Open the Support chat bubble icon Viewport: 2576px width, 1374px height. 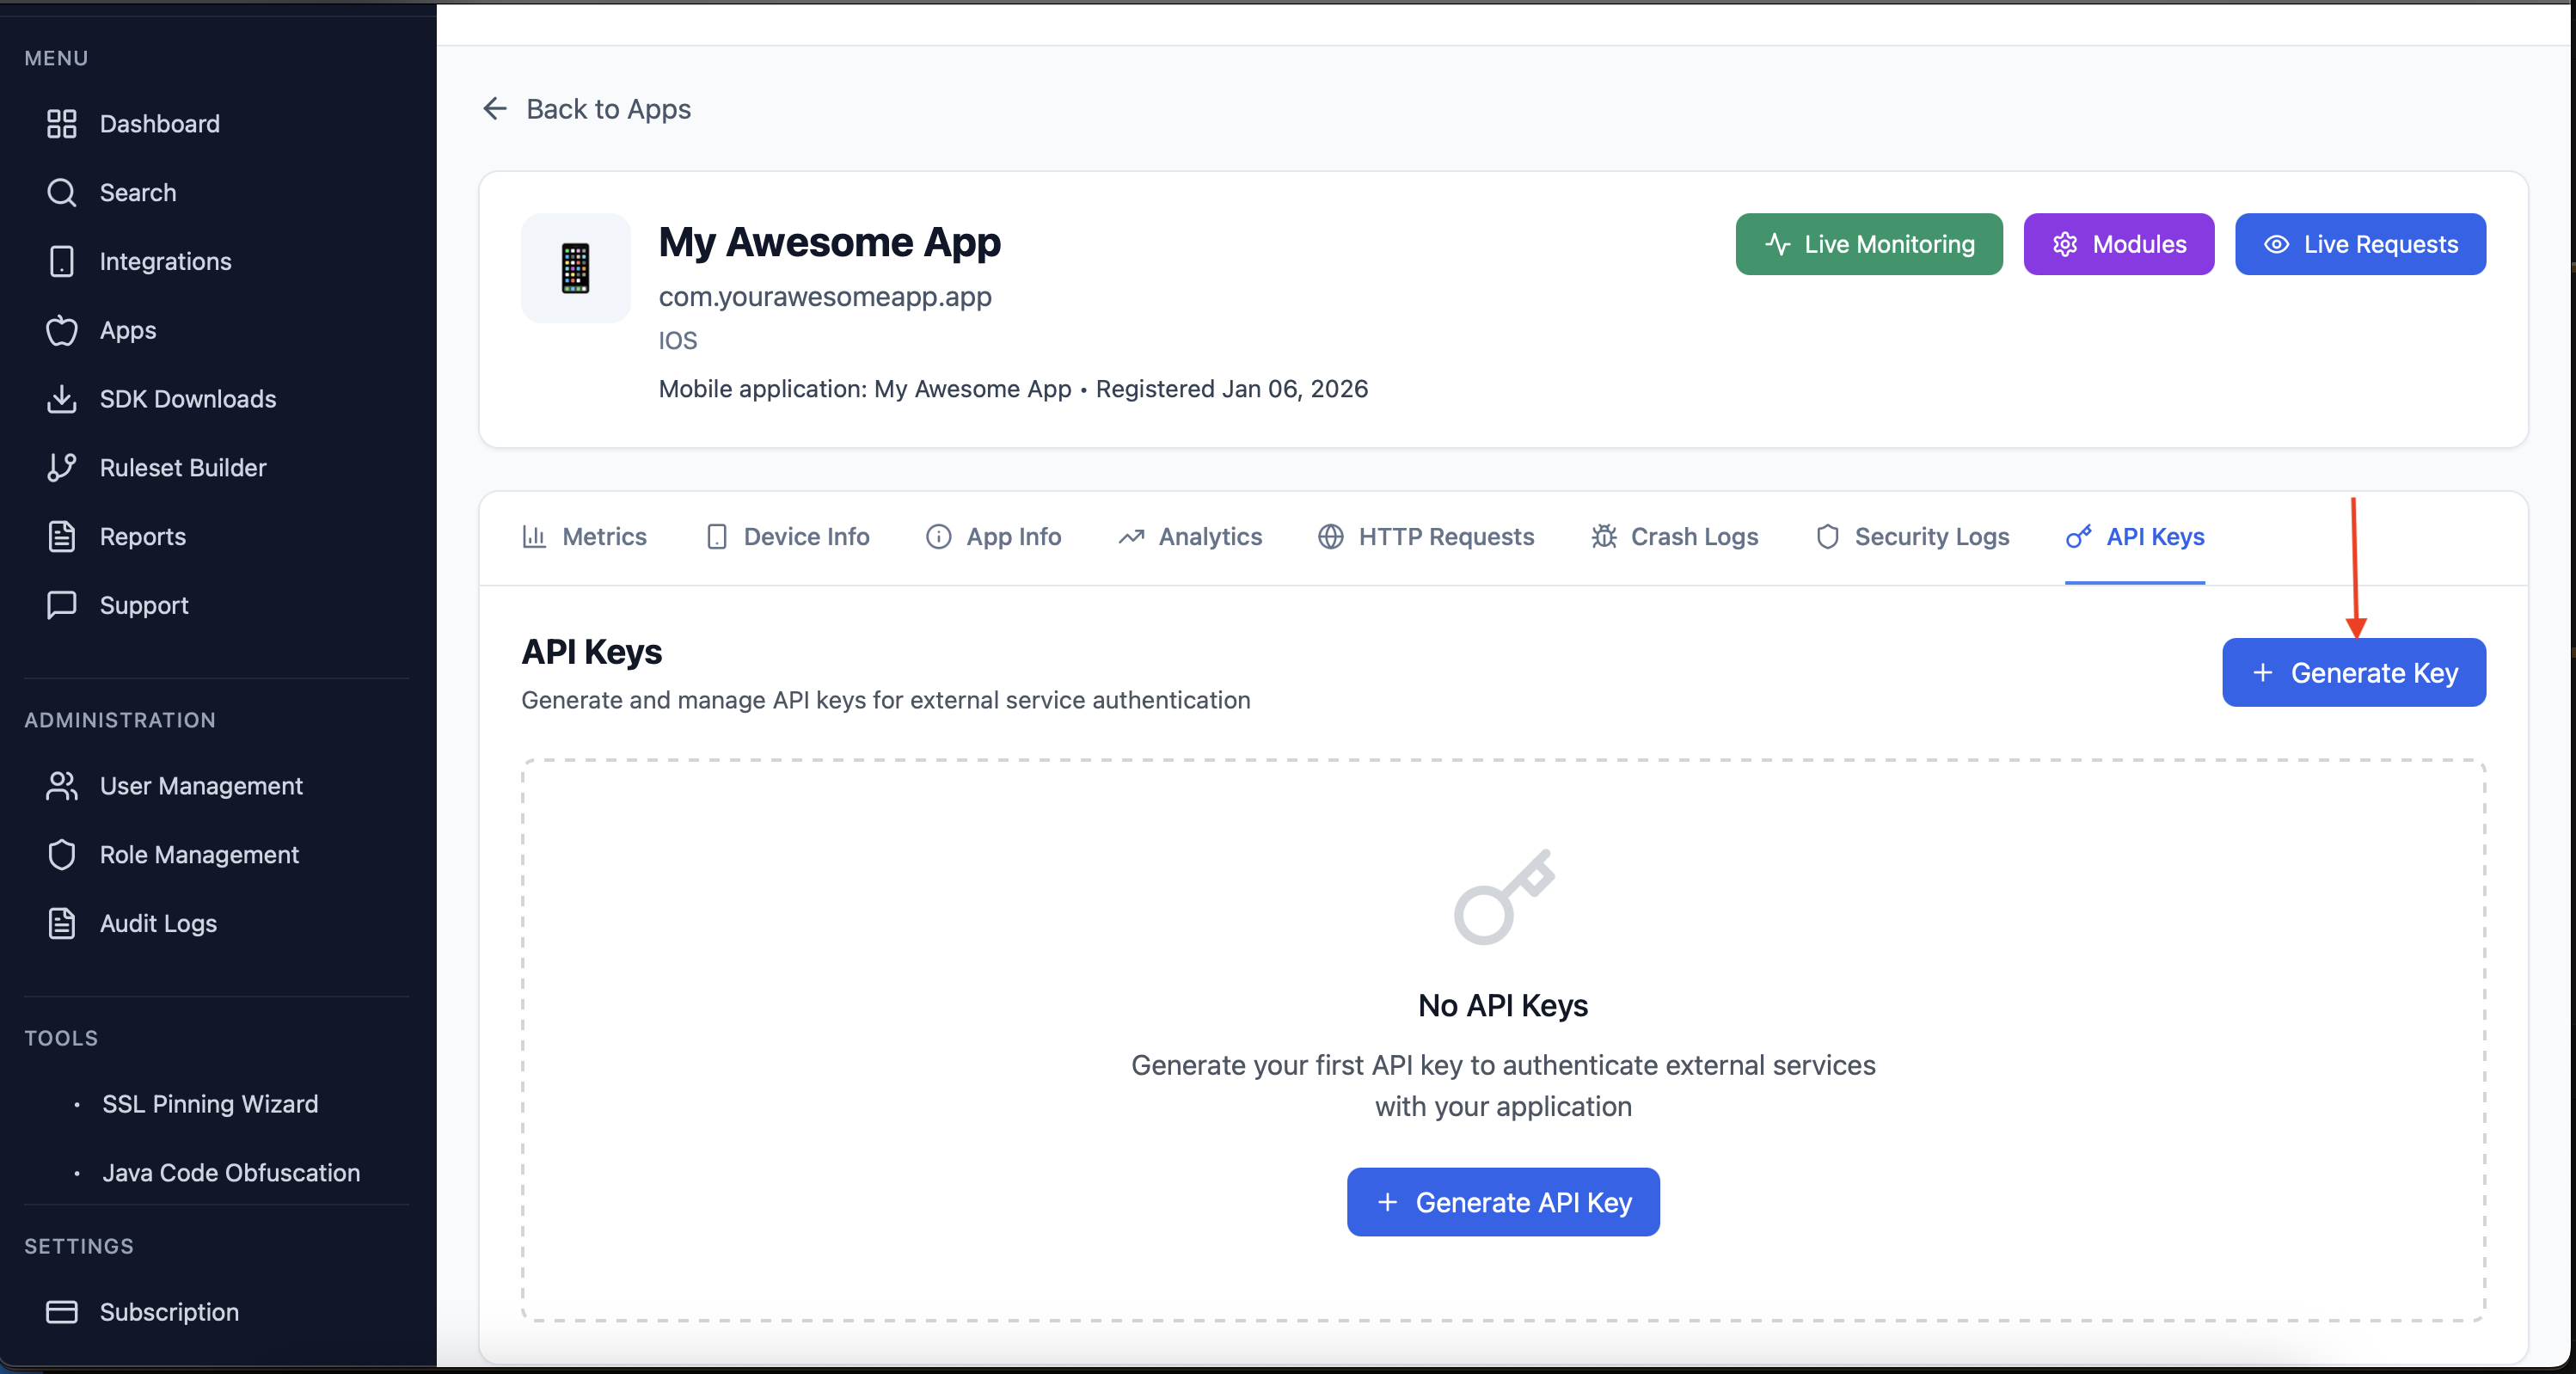point(62,605)
